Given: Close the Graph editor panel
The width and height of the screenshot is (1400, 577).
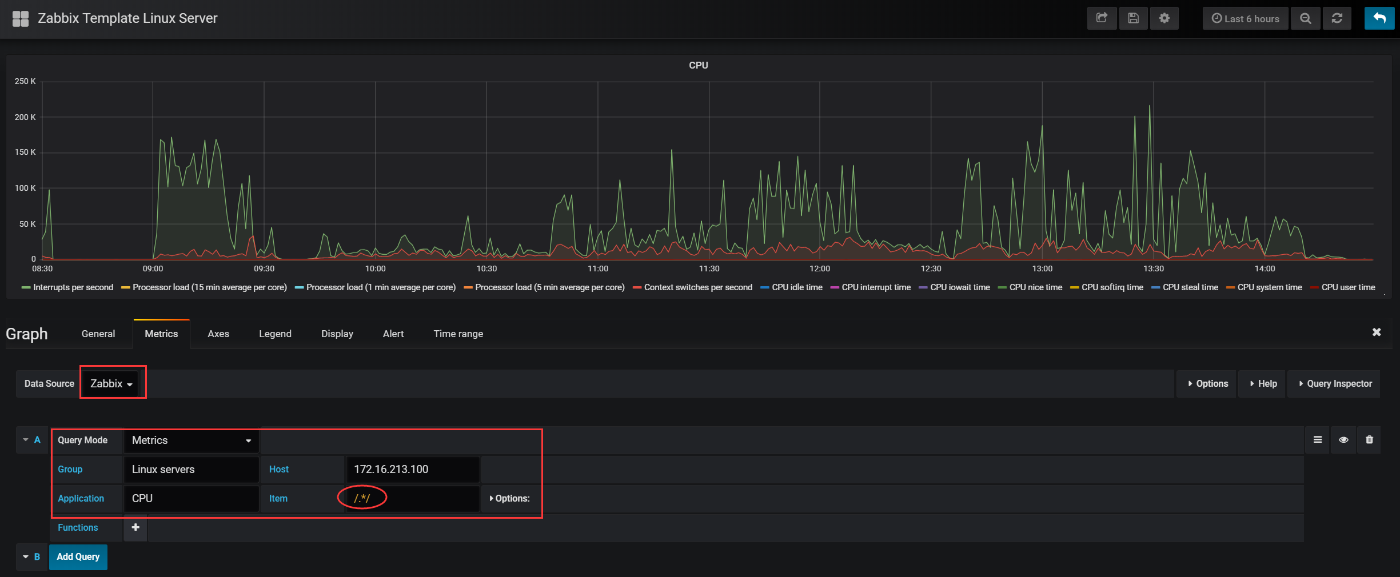Looking at the screenshot, I should coord(1377,332).
